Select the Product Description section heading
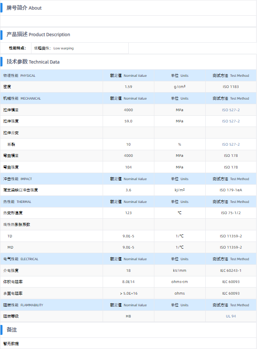The image size is (257, 349). [x=38, y=34]
